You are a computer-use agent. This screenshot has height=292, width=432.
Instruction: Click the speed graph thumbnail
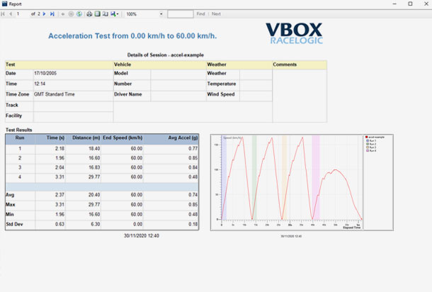click(292, 179)
